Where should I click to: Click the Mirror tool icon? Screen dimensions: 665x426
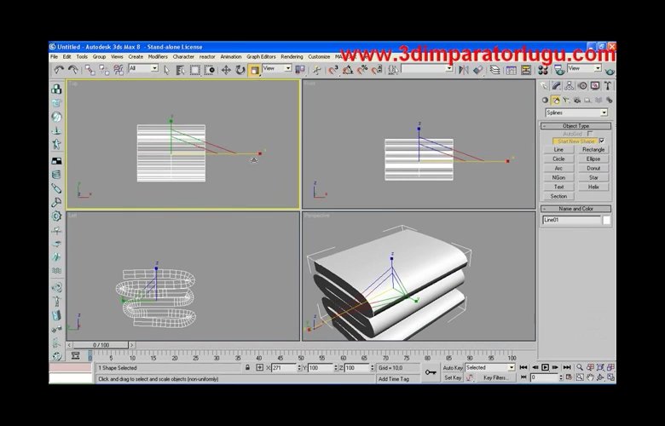click(464, 70)
